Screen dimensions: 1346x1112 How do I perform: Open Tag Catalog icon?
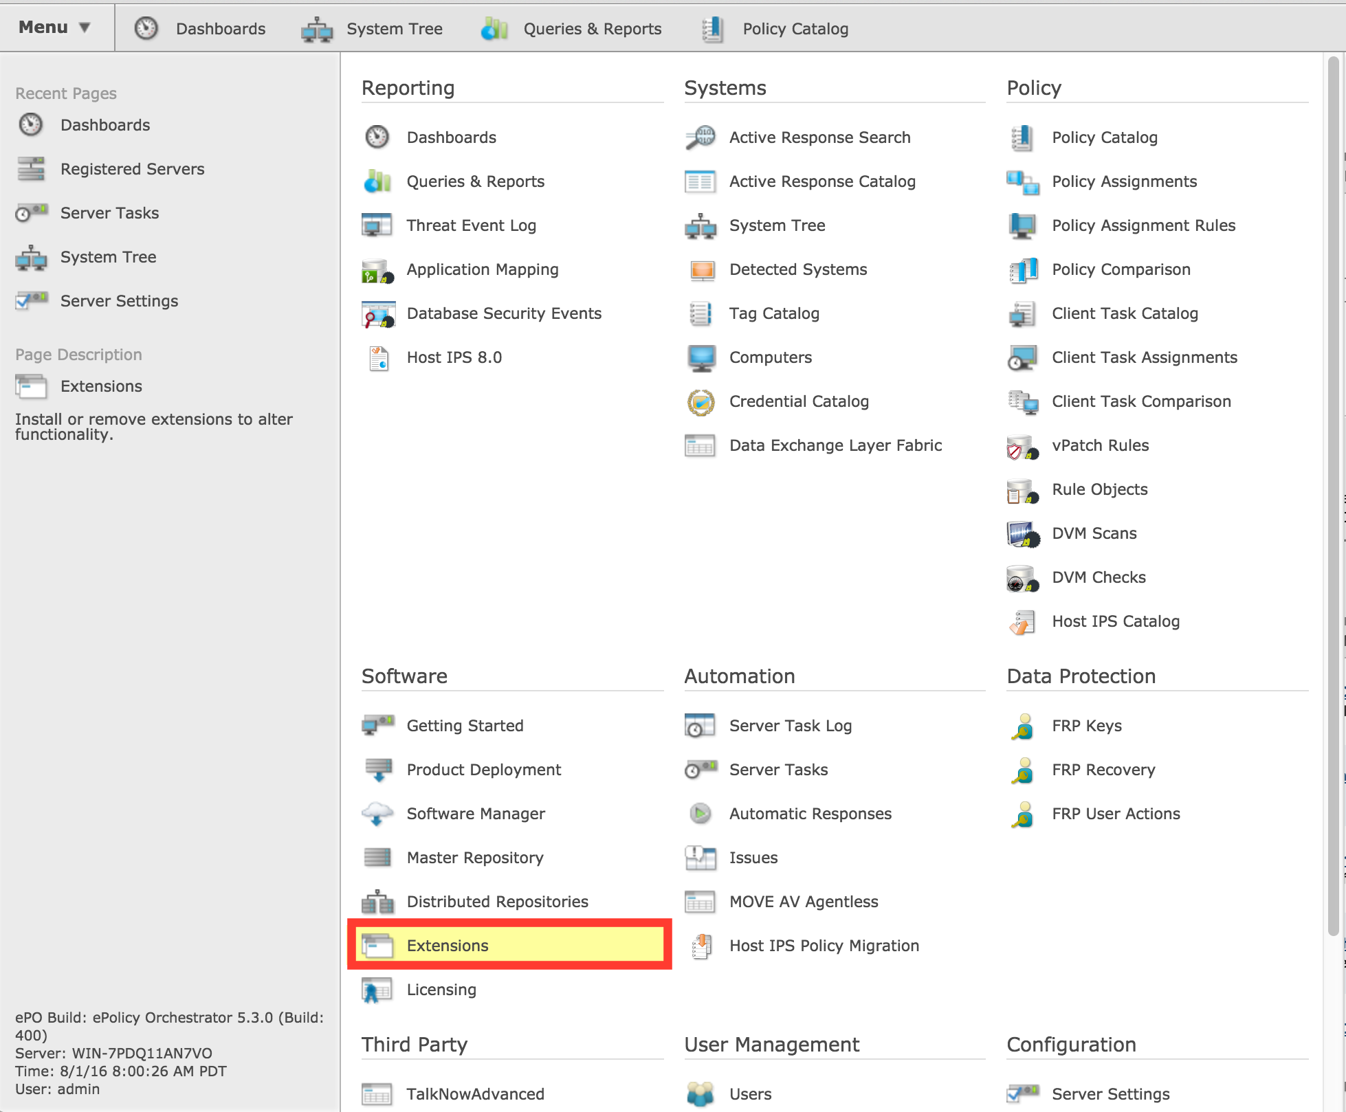click(x=700, y=313)
